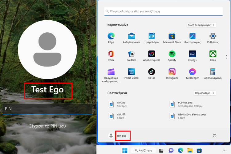Open the Spotify app
The height and width of the screenshot is (154, 231).
coord(172,56)
